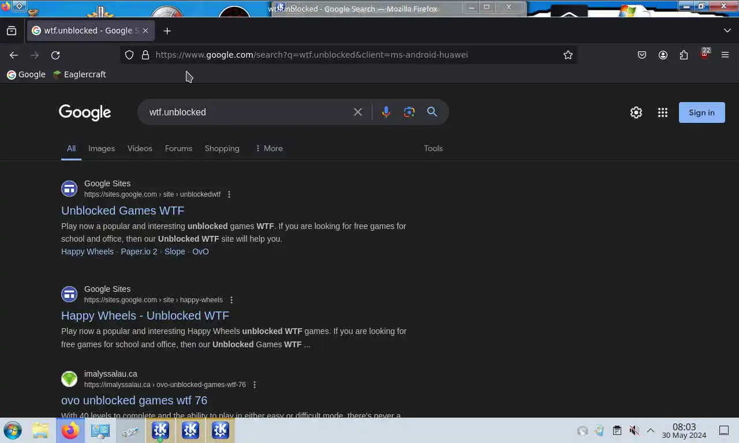Open the Eaglercraft bookmark
Image resolution: width=739 pixels, height=443 pixels.
[79, 74]
